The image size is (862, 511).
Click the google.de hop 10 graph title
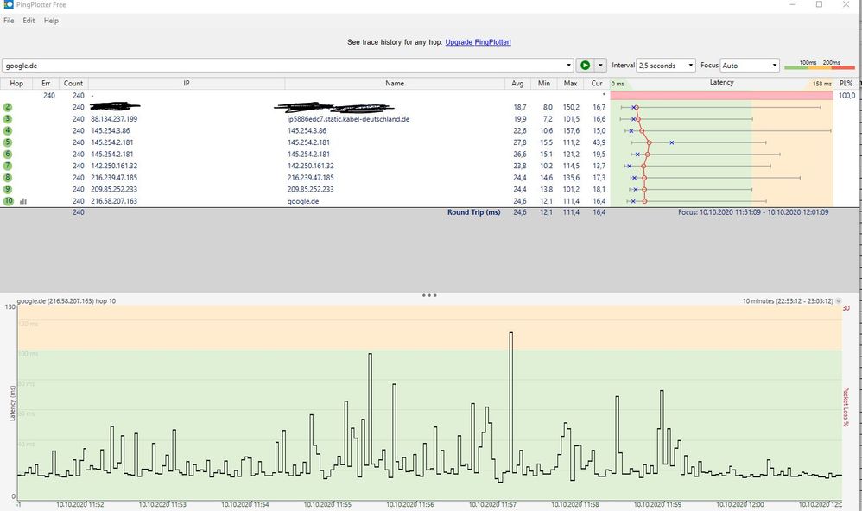pos(67,301)
